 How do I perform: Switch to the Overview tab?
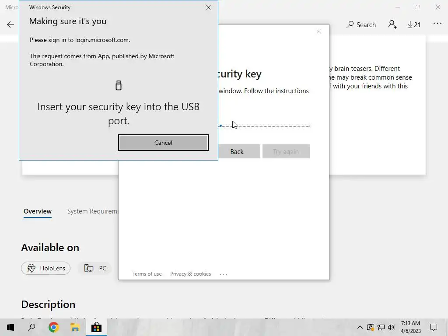(38, 211)
